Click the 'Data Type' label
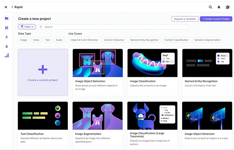The image size is (234, 150). pos(25,34)
